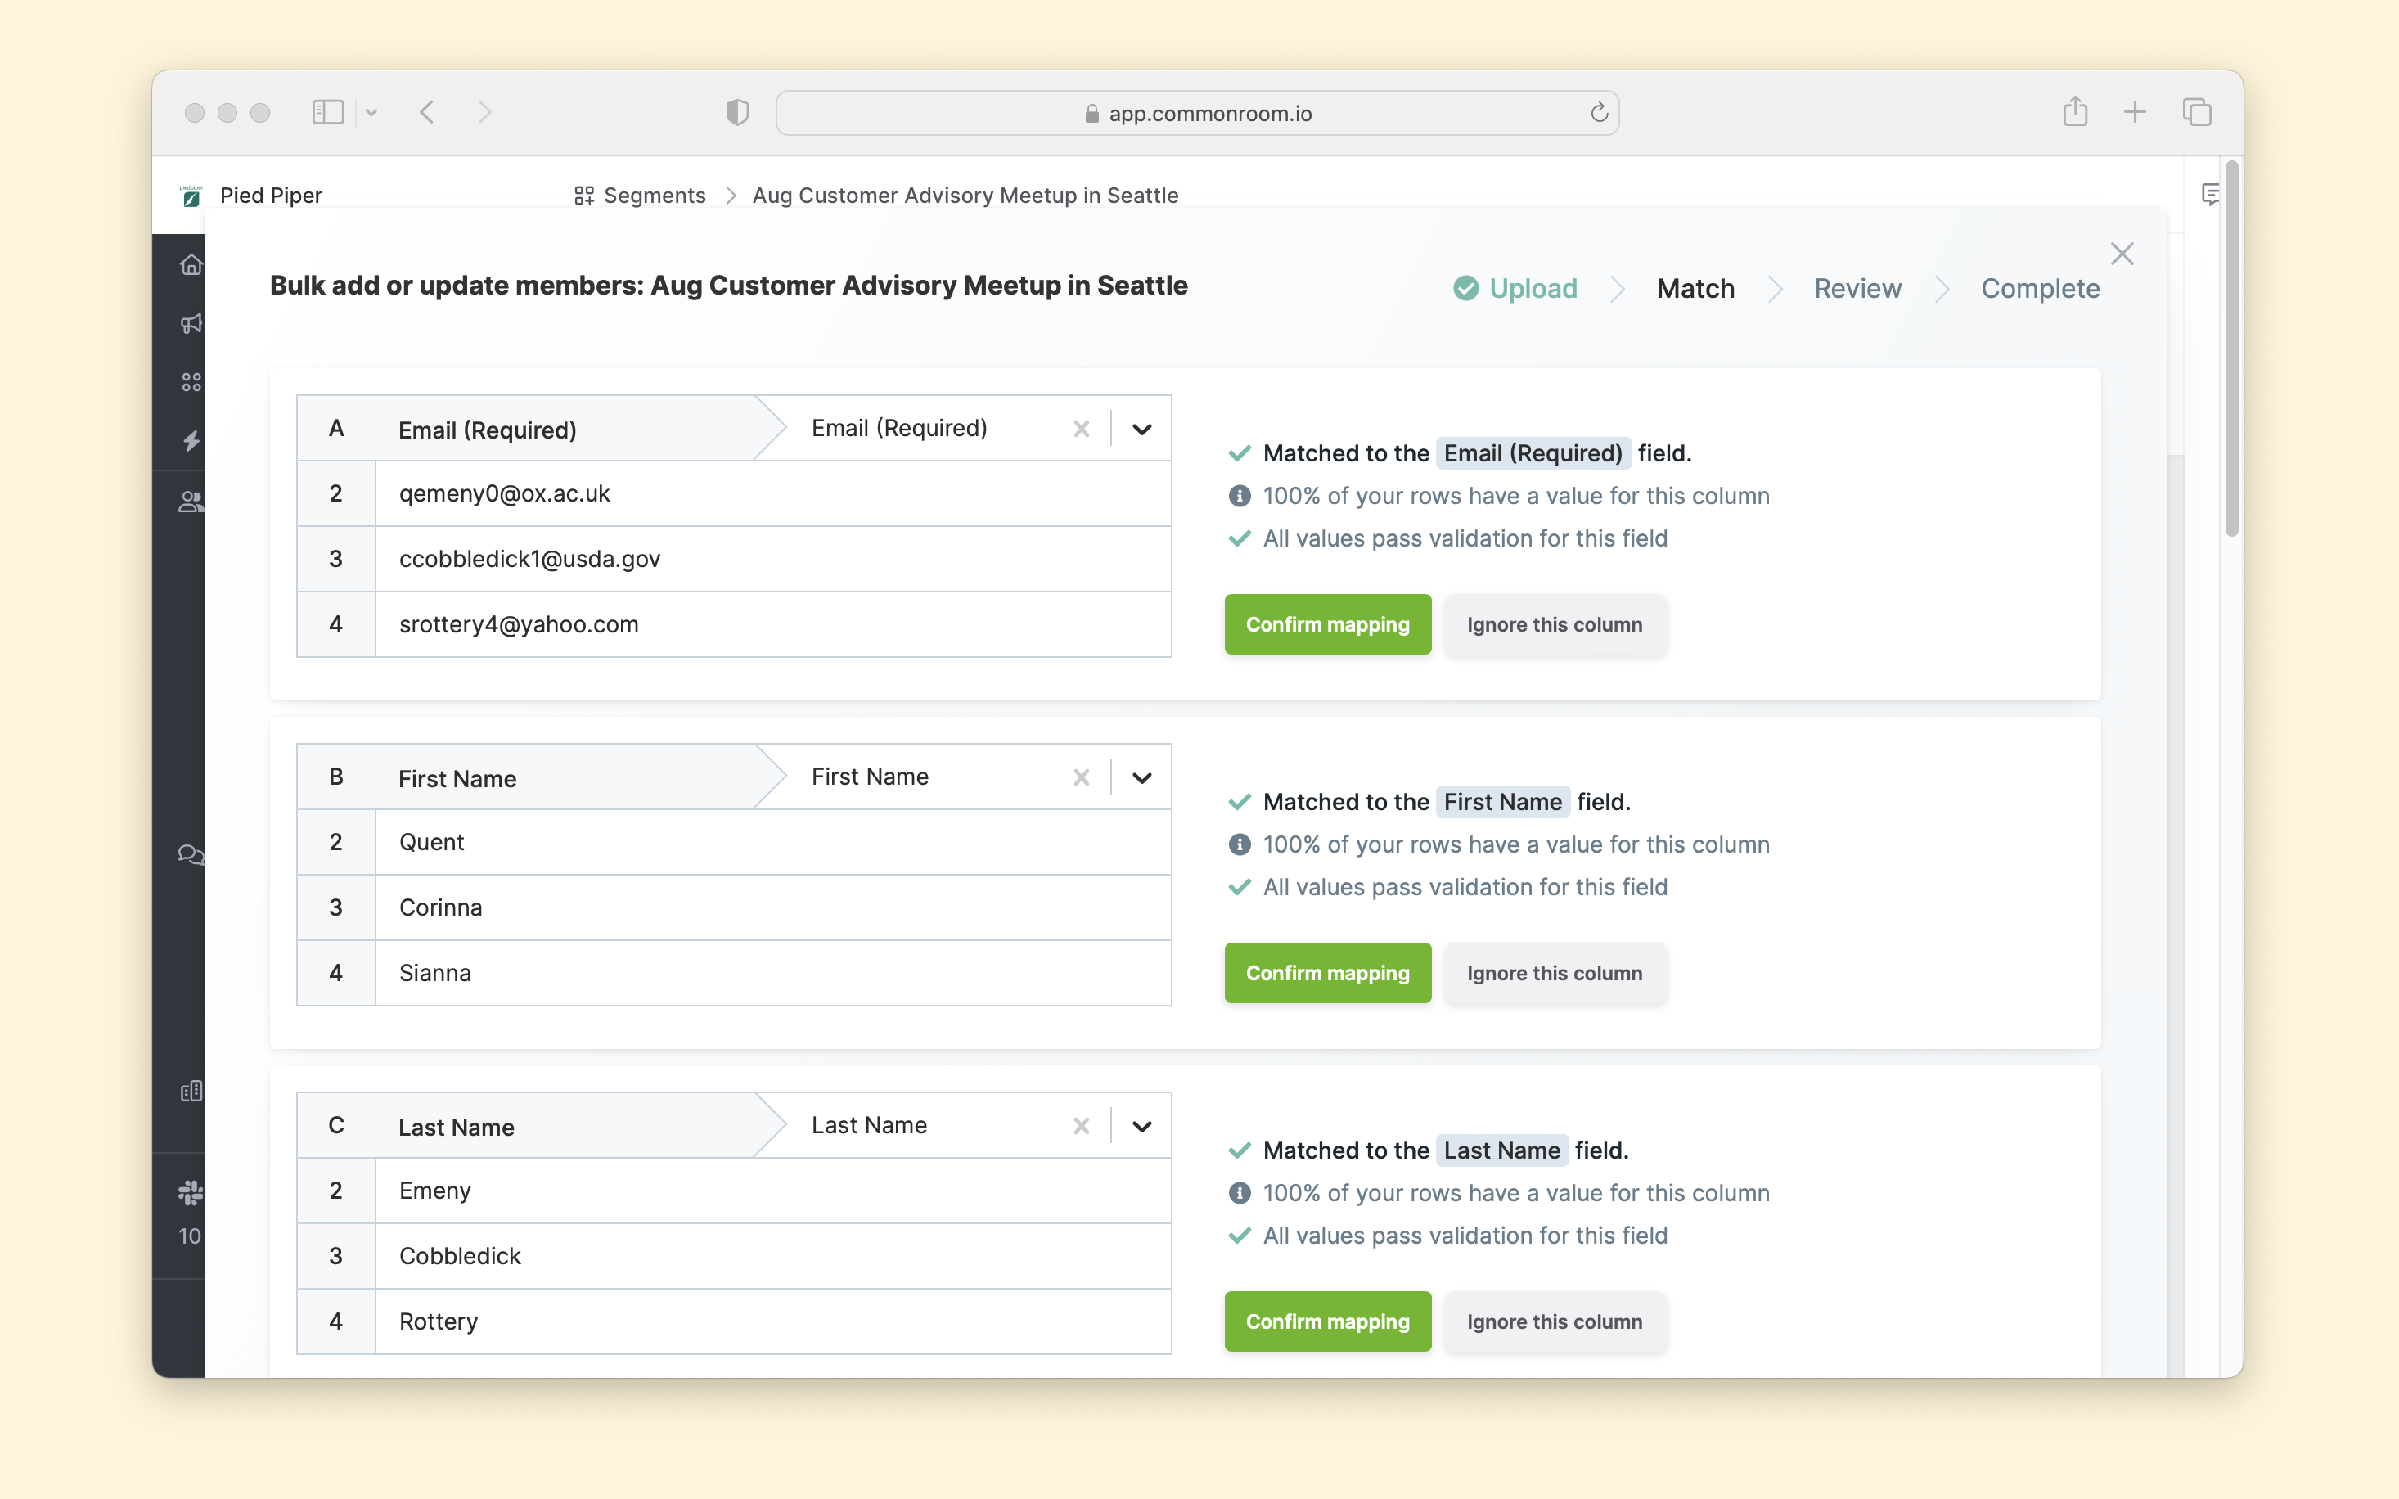The height and width of the screenshot is (1499, 2399).
Task: Click the lightning bolt workflows icon
Action: click(191, 441)
